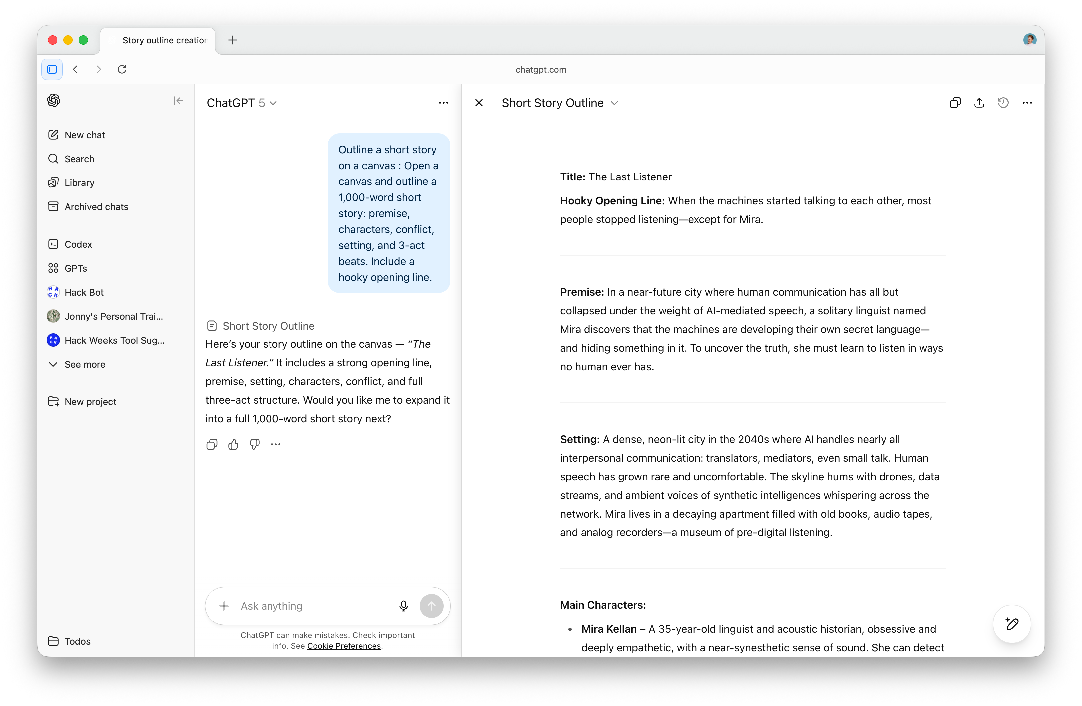The width and height of the screenshot is (1082, 706).
Task: Expand the Short Story Outline title dropdown
Action: pyautogui.click(x=614, y=103)
